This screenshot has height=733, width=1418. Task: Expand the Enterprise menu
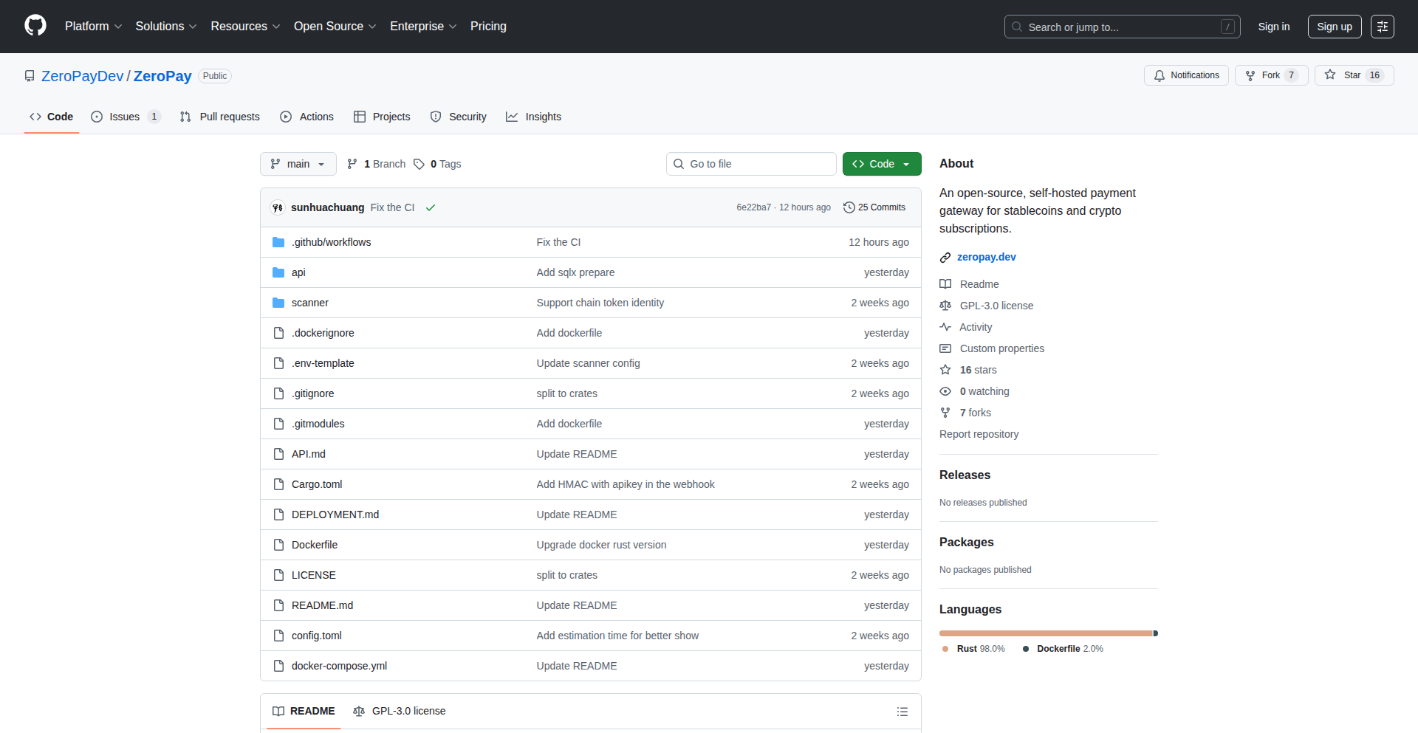[x=423, y=27]
